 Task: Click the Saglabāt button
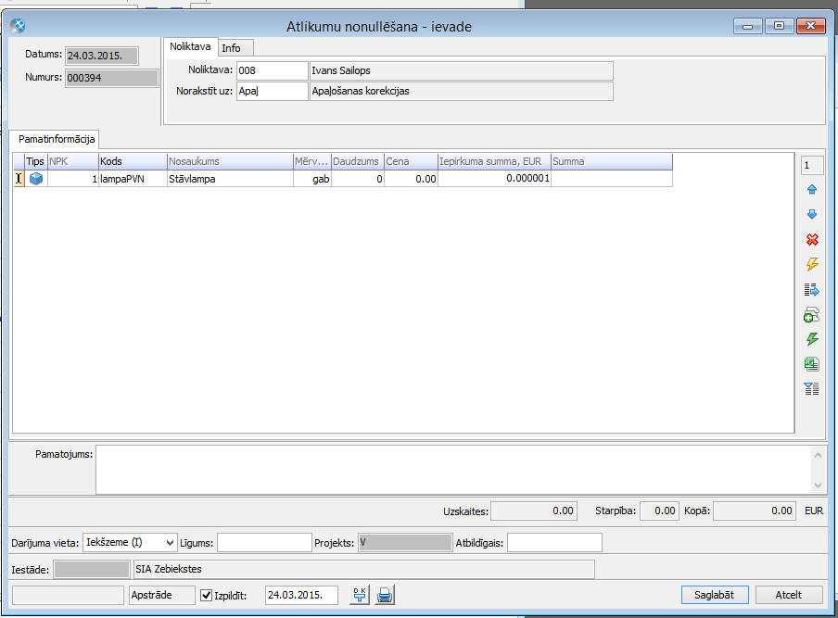click(715, 595)
